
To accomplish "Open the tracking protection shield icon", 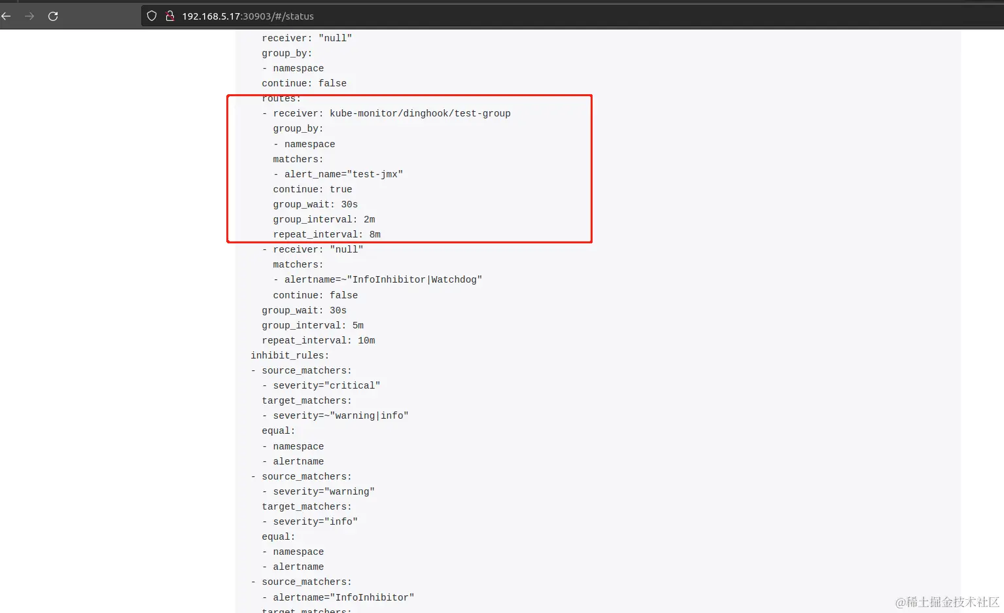I will (x=152, y=16).
